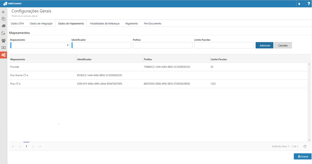The image size is (312, 164).
Task: Click the Adicionar button
Action: point(265,46)
